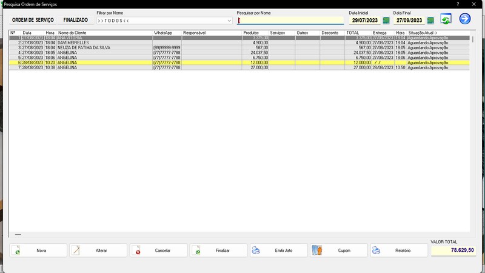The height and width of the screenshot is (273, 485).
Task: Create a new order with Nova
Action: coord(38,251)
